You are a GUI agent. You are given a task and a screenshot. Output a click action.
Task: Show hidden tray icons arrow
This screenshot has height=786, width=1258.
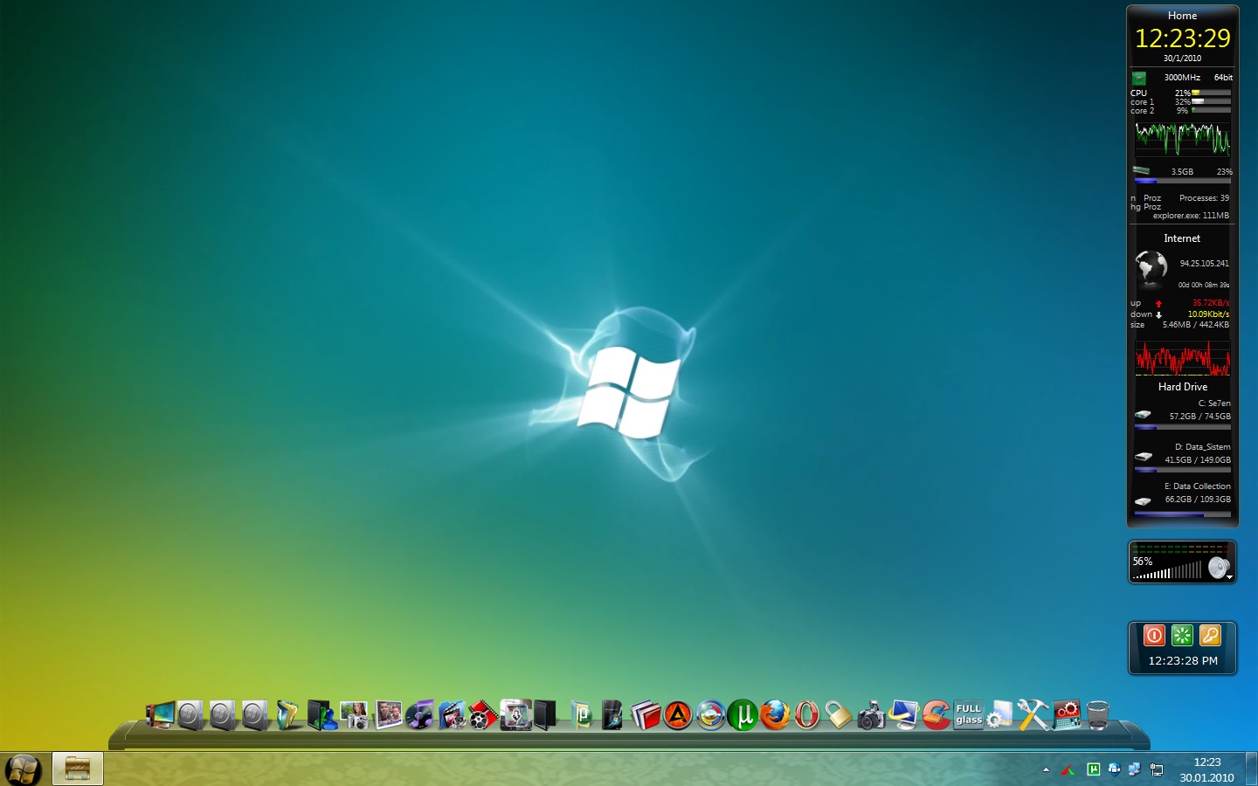(1046, 769)
